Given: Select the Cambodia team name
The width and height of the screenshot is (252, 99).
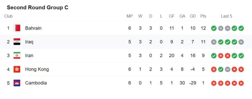Looking at the screenshot, I should pos(36,83).
